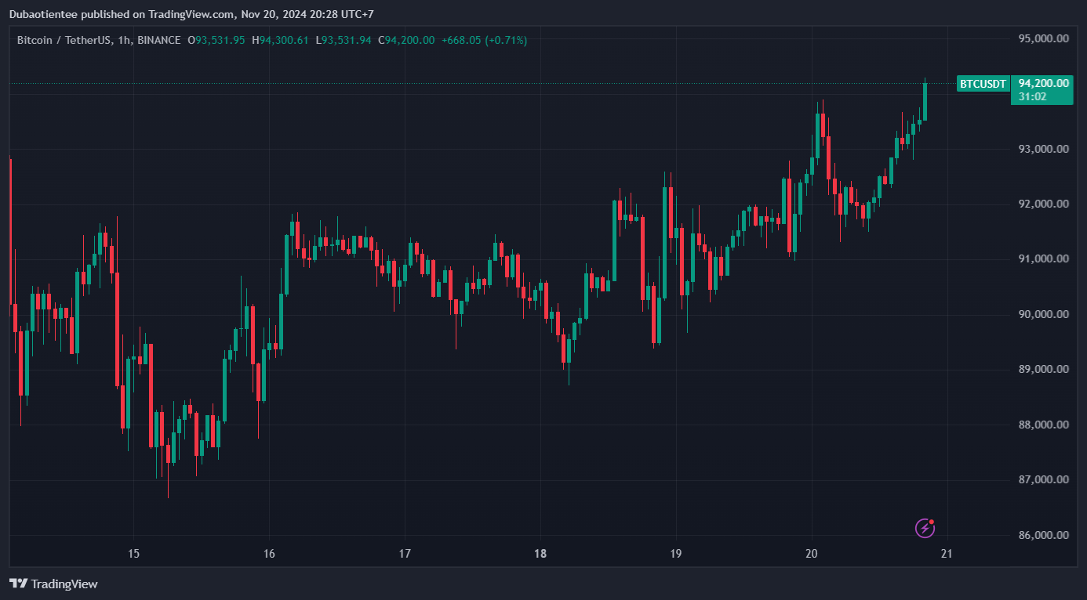Click date label 17 on time axis

(x=405, y=554)
